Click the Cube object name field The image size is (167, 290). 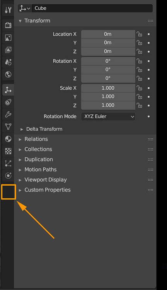(x=92, y=9)
